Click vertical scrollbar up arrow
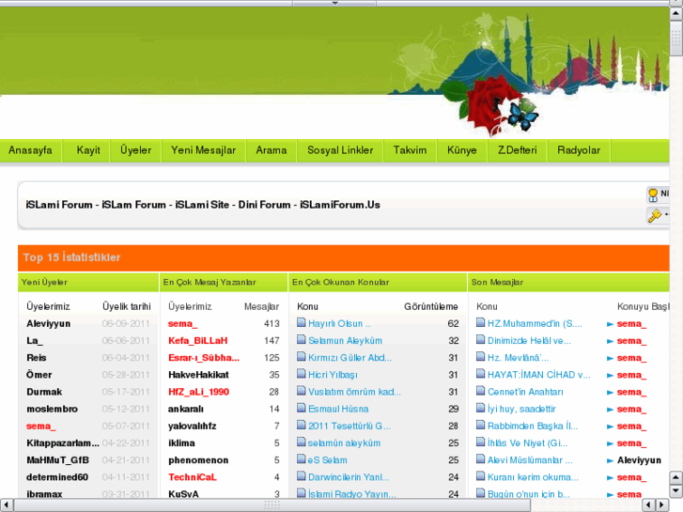683x512 pixels. (x=676, y=13)
